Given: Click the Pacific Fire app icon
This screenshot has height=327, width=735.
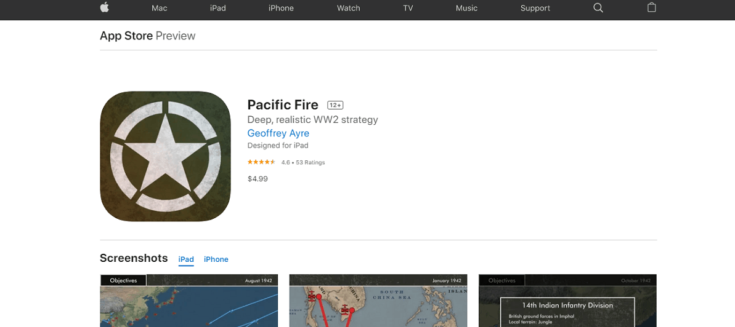Looking at the screenshot, I should point(166,156).
